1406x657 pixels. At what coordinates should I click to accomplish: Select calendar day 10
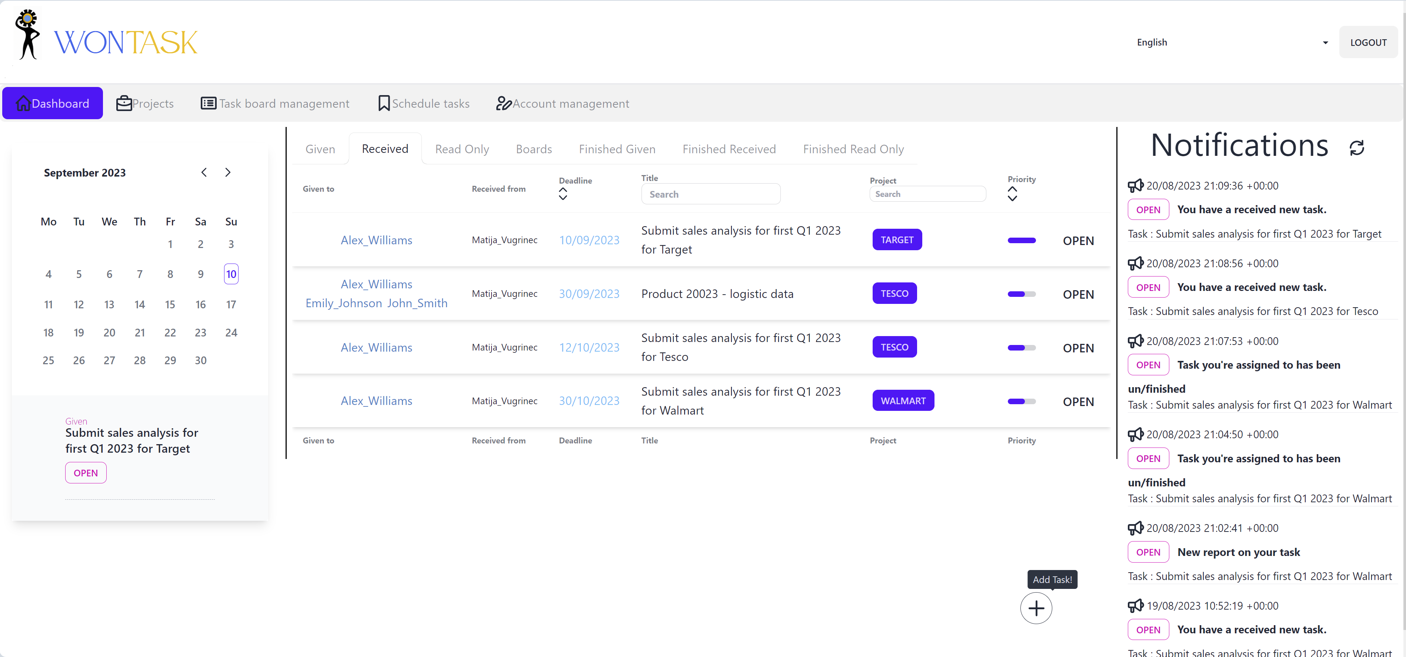click(x=231, y=274)
